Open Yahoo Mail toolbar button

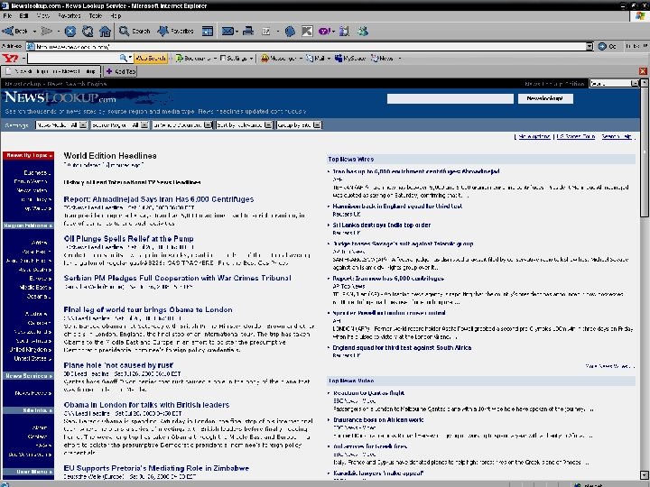pyautogui.click(x=315, y=59)
